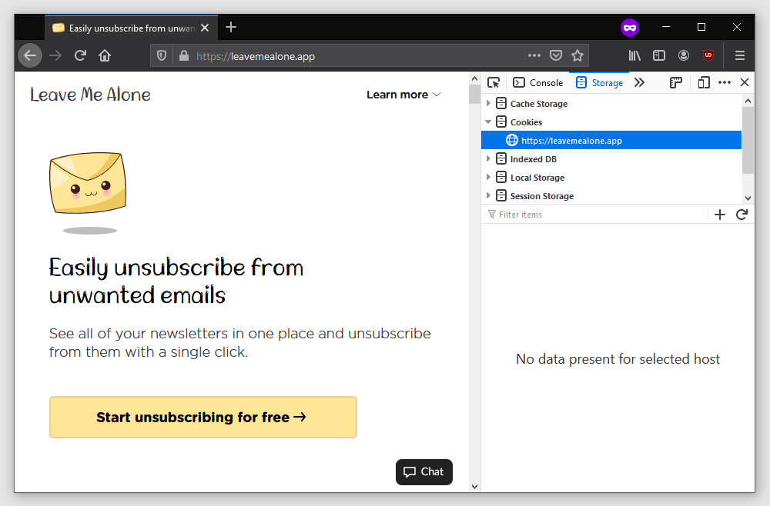770x506 pixels.
Task: Click storage tree scrollbar up arrow
Action: point(748,101)
